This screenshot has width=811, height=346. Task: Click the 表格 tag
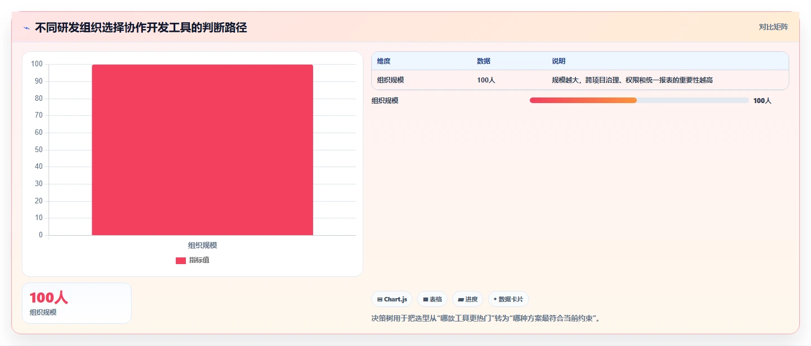point(433,299)
